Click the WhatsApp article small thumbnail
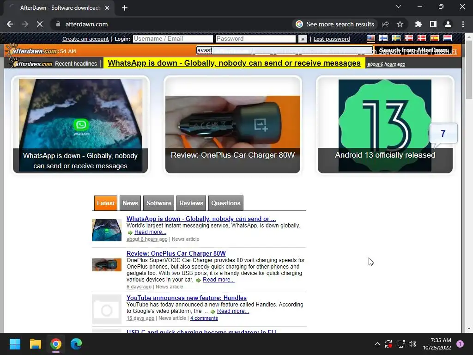 click(x=107, y=230)
